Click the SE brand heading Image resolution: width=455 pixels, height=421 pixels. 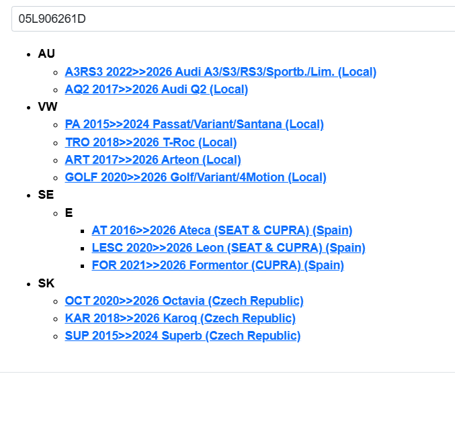[46, 195]
